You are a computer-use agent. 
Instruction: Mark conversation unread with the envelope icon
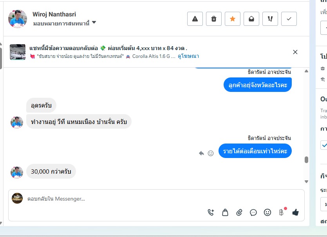pos(251,19)
